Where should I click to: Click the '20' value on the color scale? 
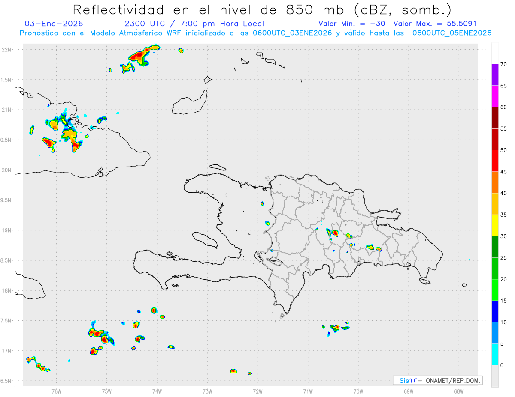(x=503, y=280)
